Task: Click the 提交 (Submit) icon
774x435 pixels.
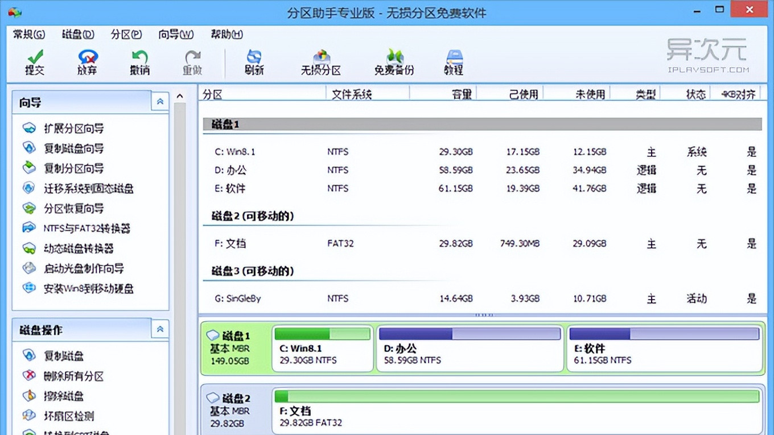Action: 34,63
